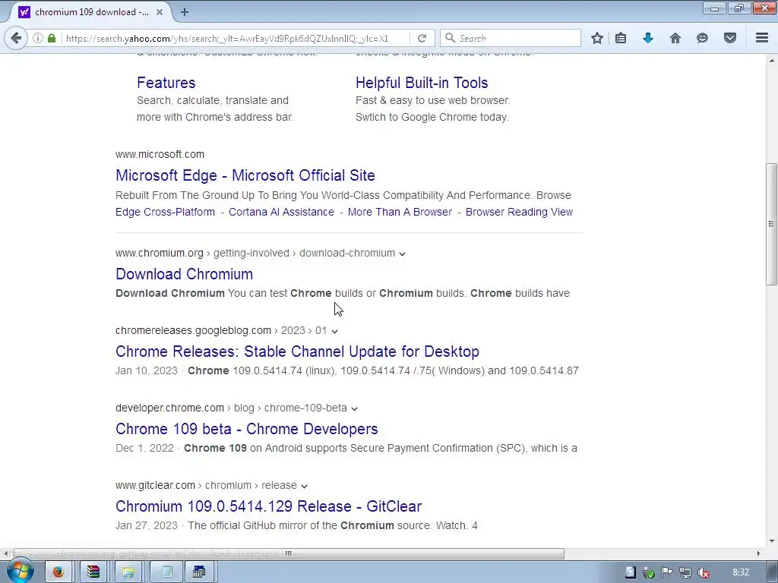Screen dimensions: 778x583
Task: Open WinRAR from the taskbar
Action: 93,572
